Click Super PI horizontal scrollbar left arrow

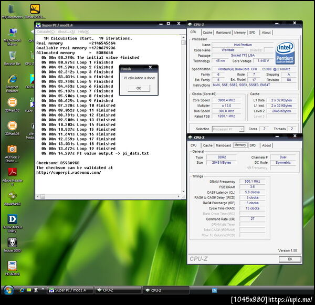point(37,197)
